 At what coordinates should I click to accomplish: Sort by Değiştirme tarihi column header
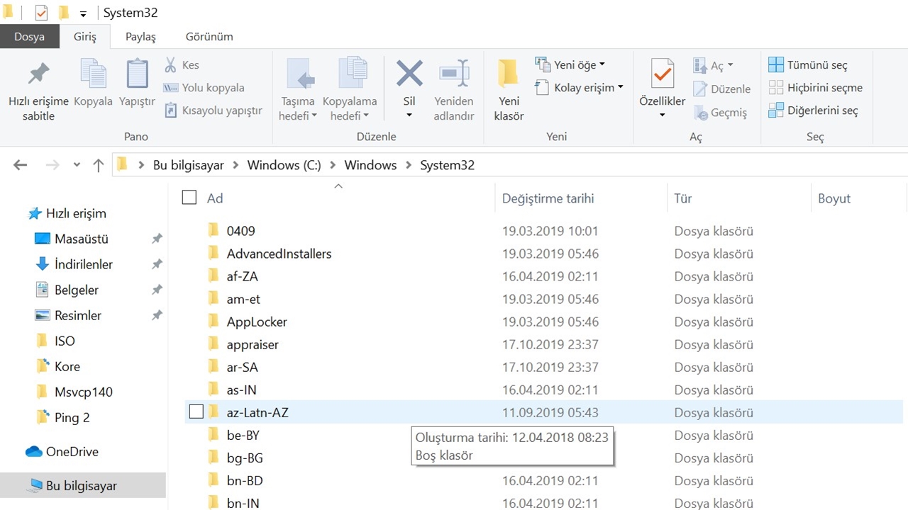coord(548,198)
